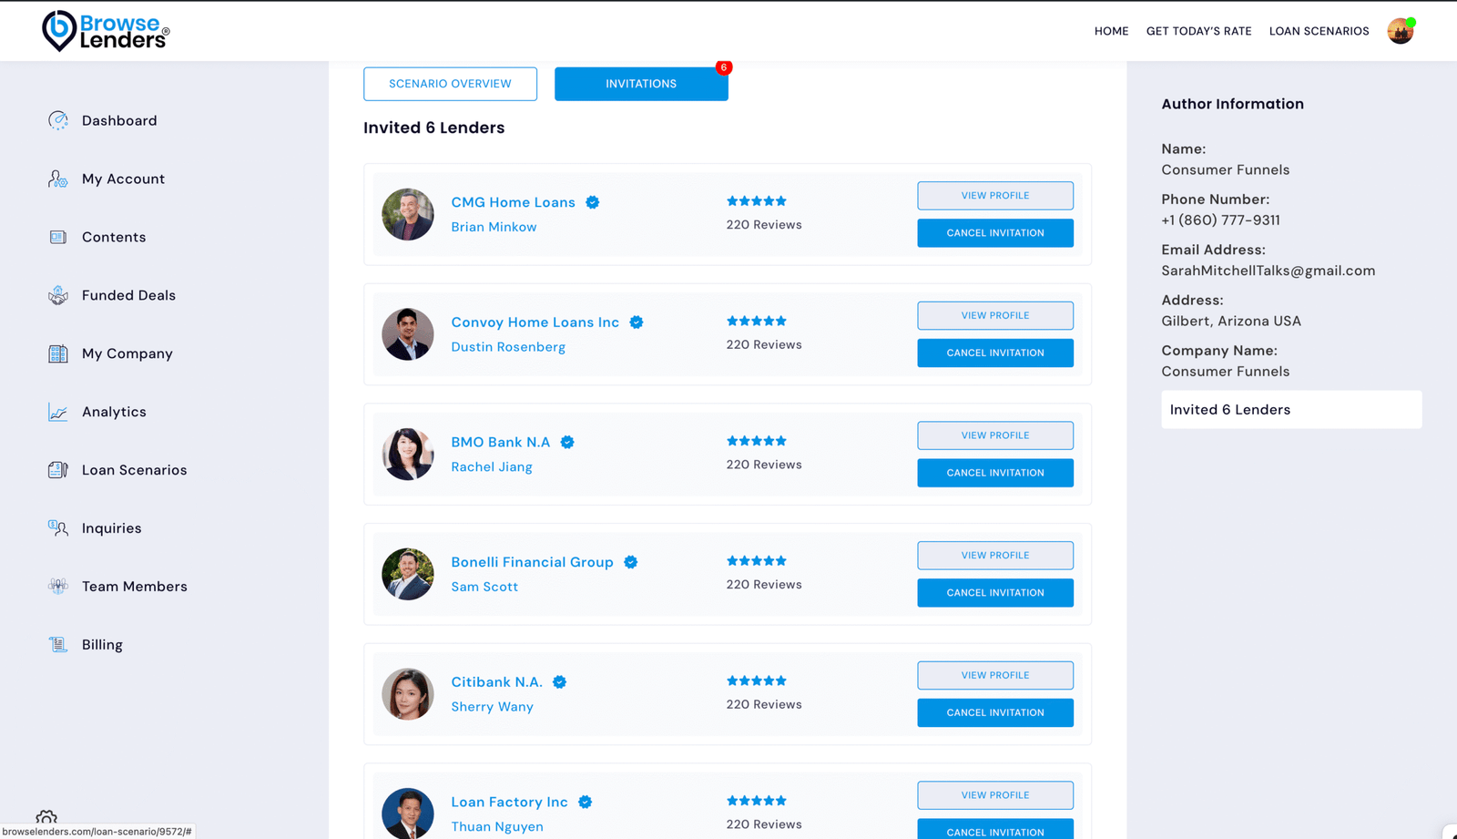Open Dustin Rosenberg's profile photo
The height and width of the screenshot is (839, 1457).
click(x=408, y=334)
